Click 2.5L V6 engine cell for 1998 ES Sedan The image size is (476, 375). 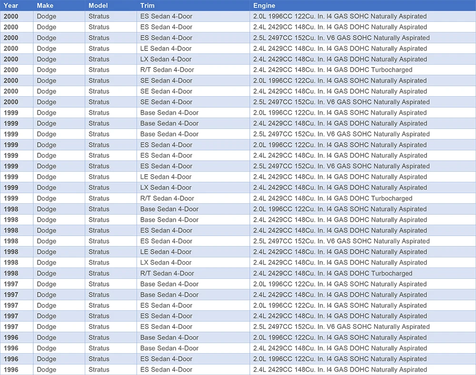click(x=363, y=241)
